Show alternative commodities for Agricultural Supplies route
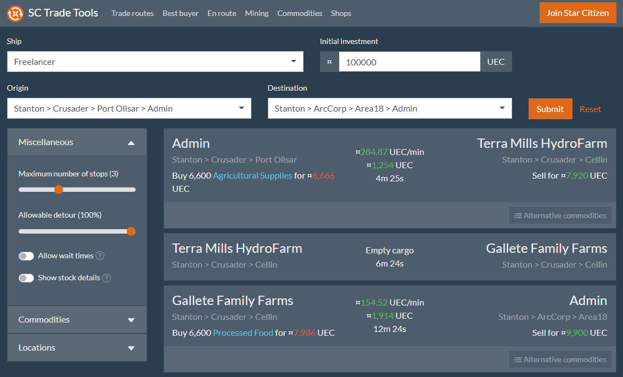Screen dimensions: 623x377 click(x=560, y=215)
